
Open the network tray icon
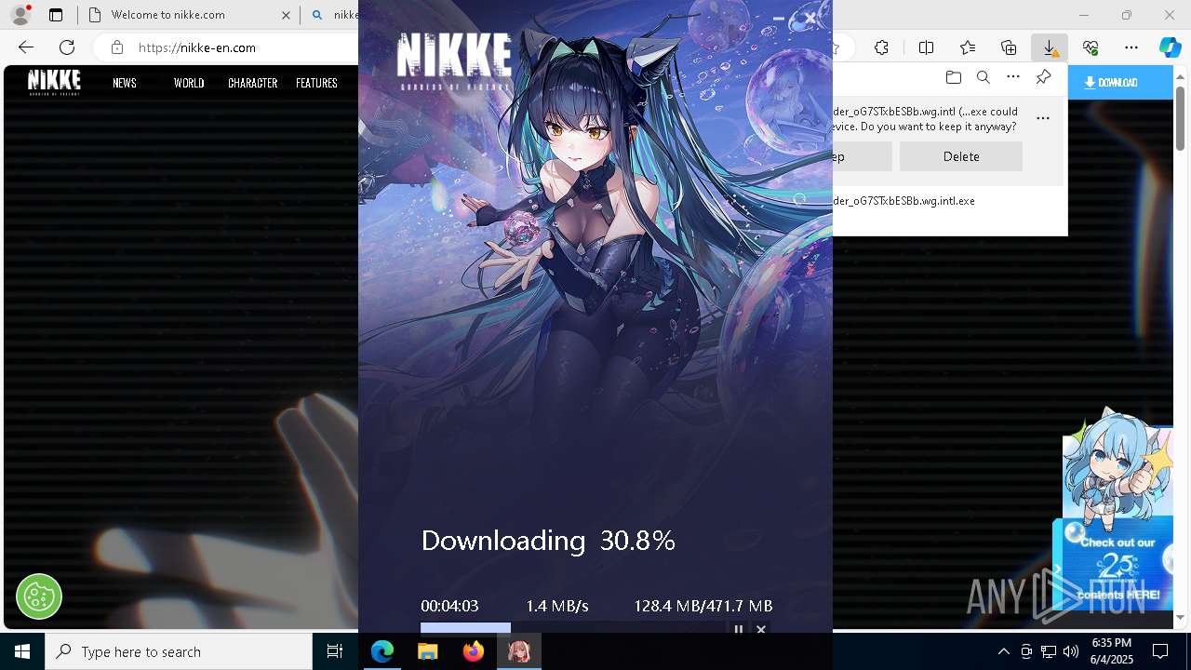(x=1049, y=651)
